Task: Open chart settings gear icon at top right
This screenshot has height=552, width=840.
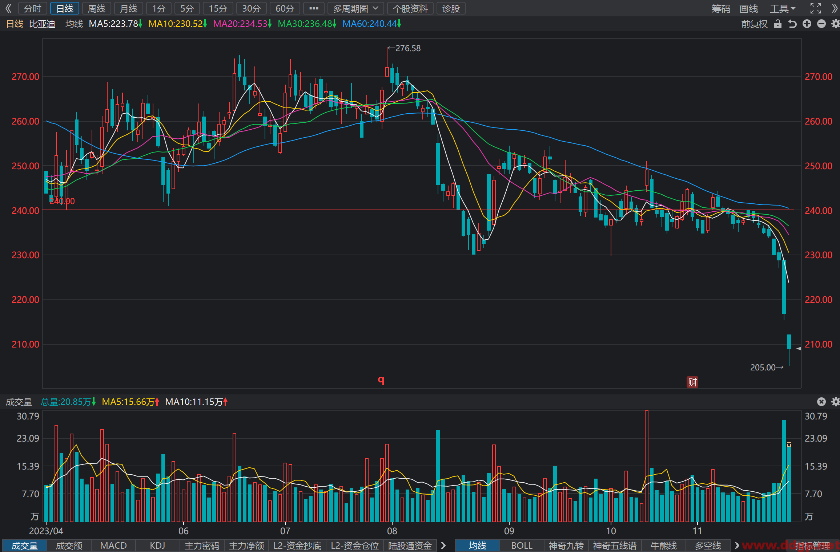Action: click(836, 24)
